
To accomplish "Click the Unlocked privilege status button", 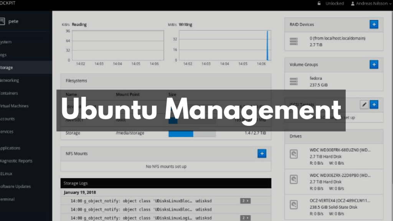I will click(x=330, y=3).
